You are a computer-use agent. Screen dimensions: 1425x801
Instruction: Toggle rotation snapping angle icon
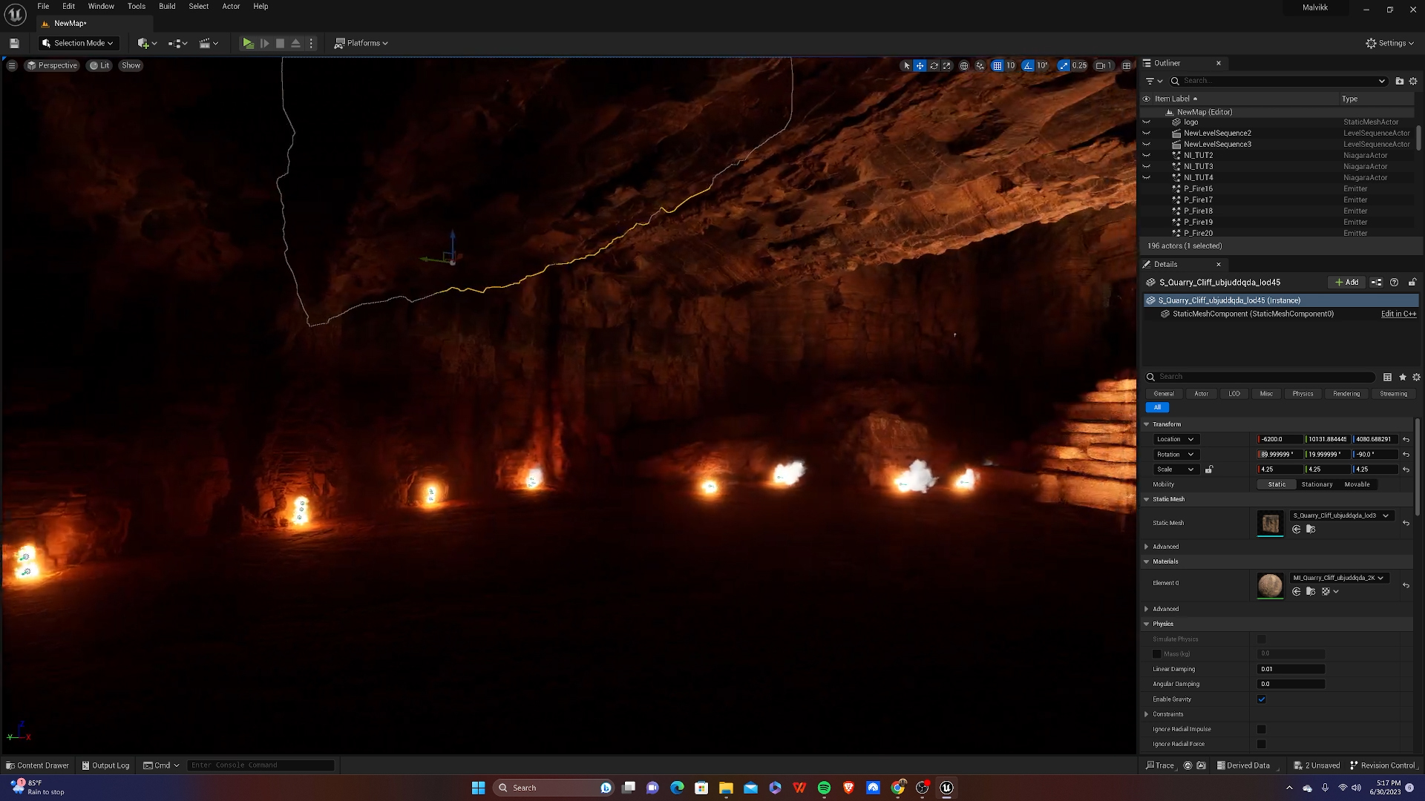coord(1028,65)
